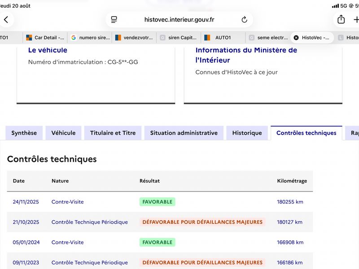
Task: Tap the browser back arrow
Action: point(6,20)
